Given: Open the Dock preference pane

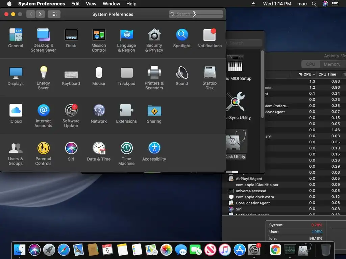Looking at the screenshot, I should point(71,38).
